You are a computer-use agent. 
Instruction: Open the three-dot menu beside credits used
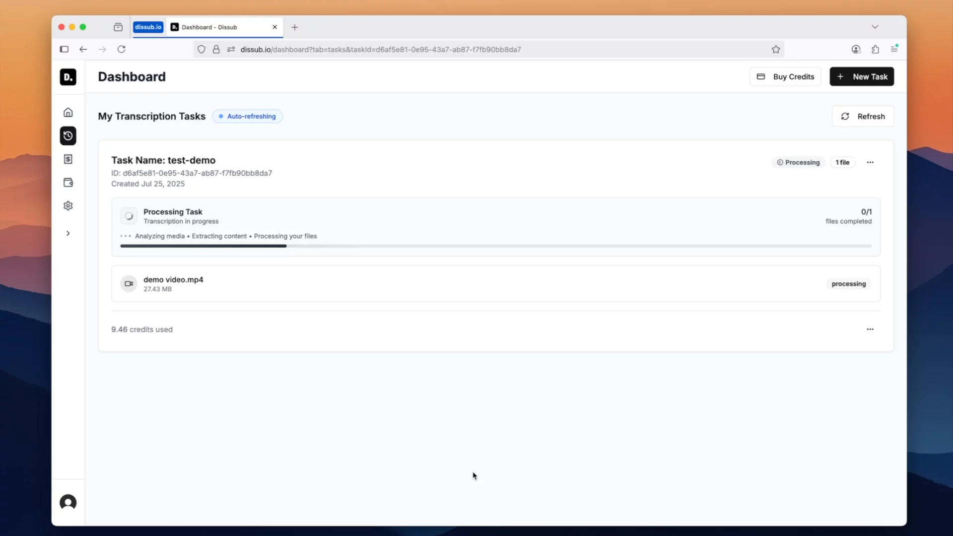870,329
